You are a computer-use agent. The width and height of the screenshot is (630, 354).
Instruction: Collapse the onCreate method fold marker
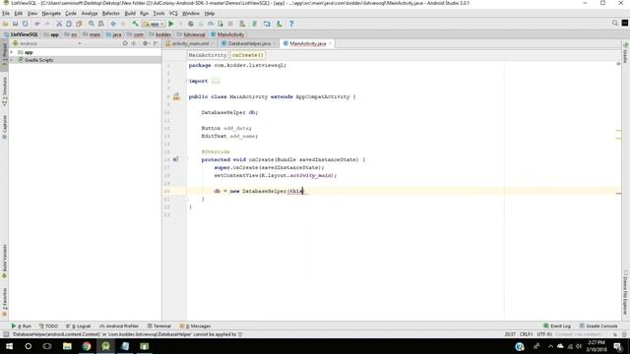point(186,159)
